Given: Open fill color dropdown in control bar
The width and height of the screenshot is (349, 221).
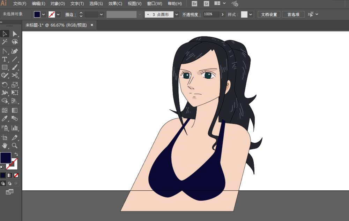Looking at the screenshot, I should click(x=43, y=14).
